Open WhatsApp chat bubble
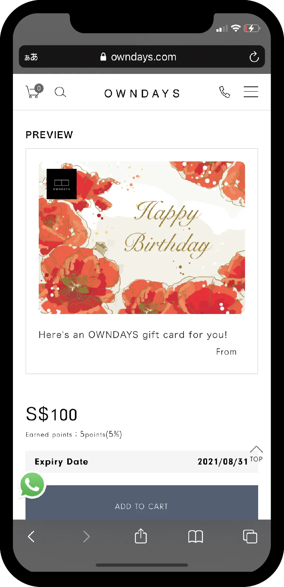 [x=32, y=485]
